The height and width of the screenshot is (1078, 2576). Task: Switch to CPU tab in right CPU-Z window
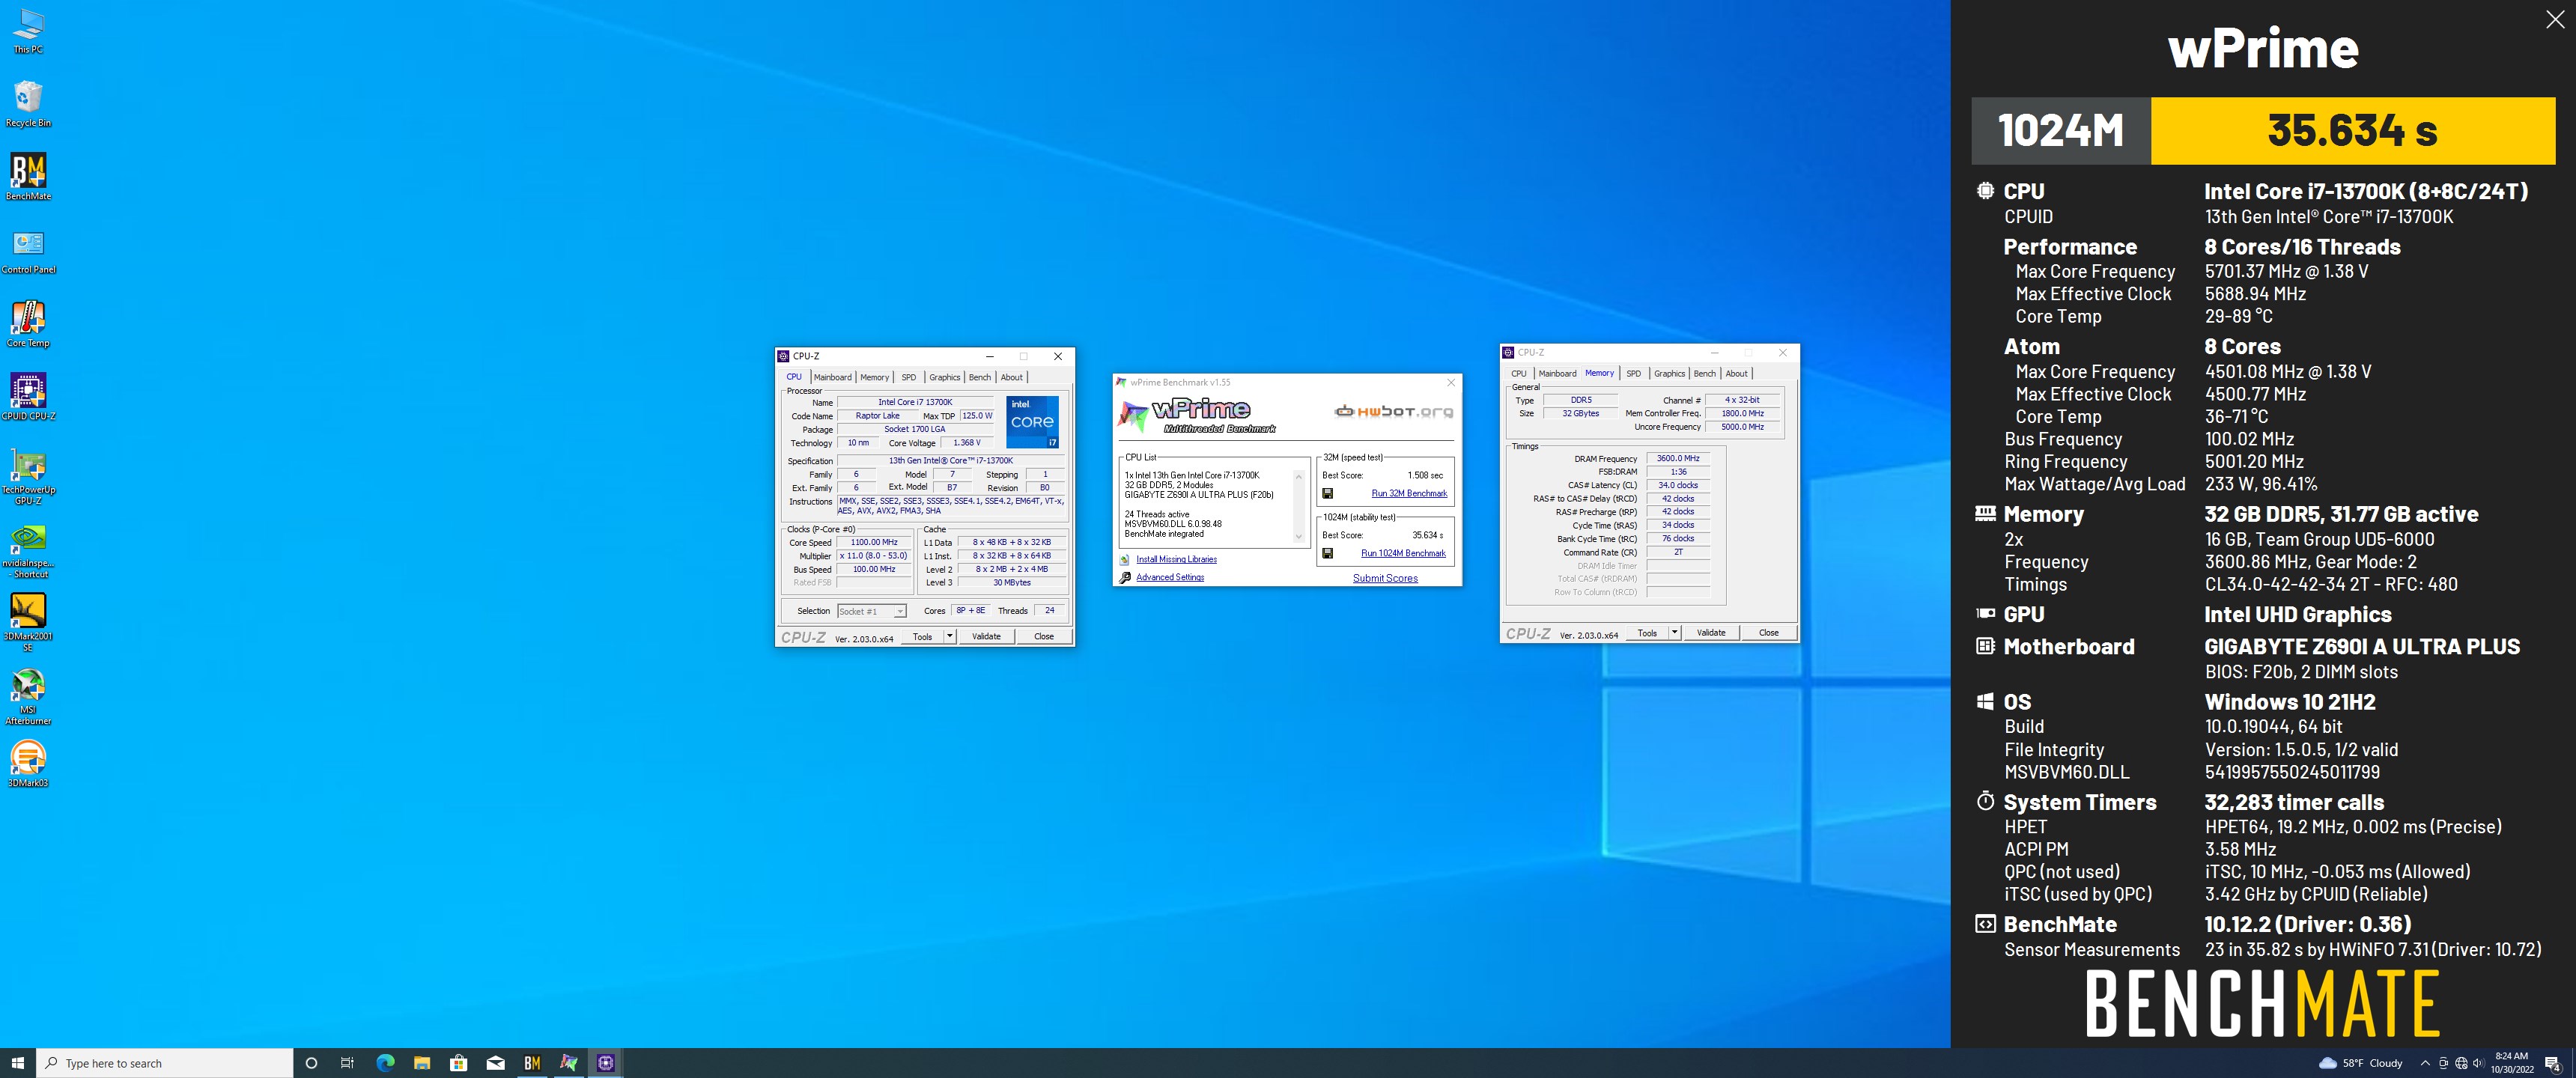[1519, 374]
